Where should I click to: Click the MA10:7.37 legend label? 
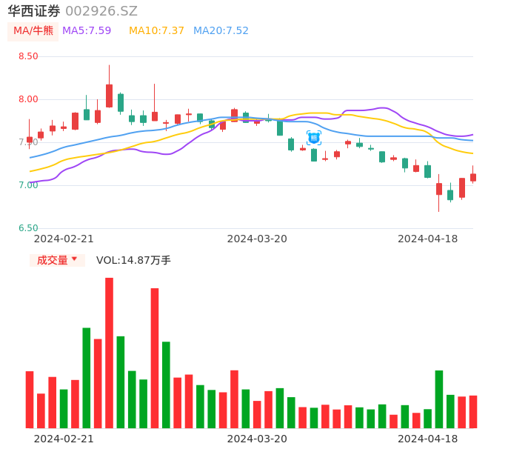click(156, 31)
